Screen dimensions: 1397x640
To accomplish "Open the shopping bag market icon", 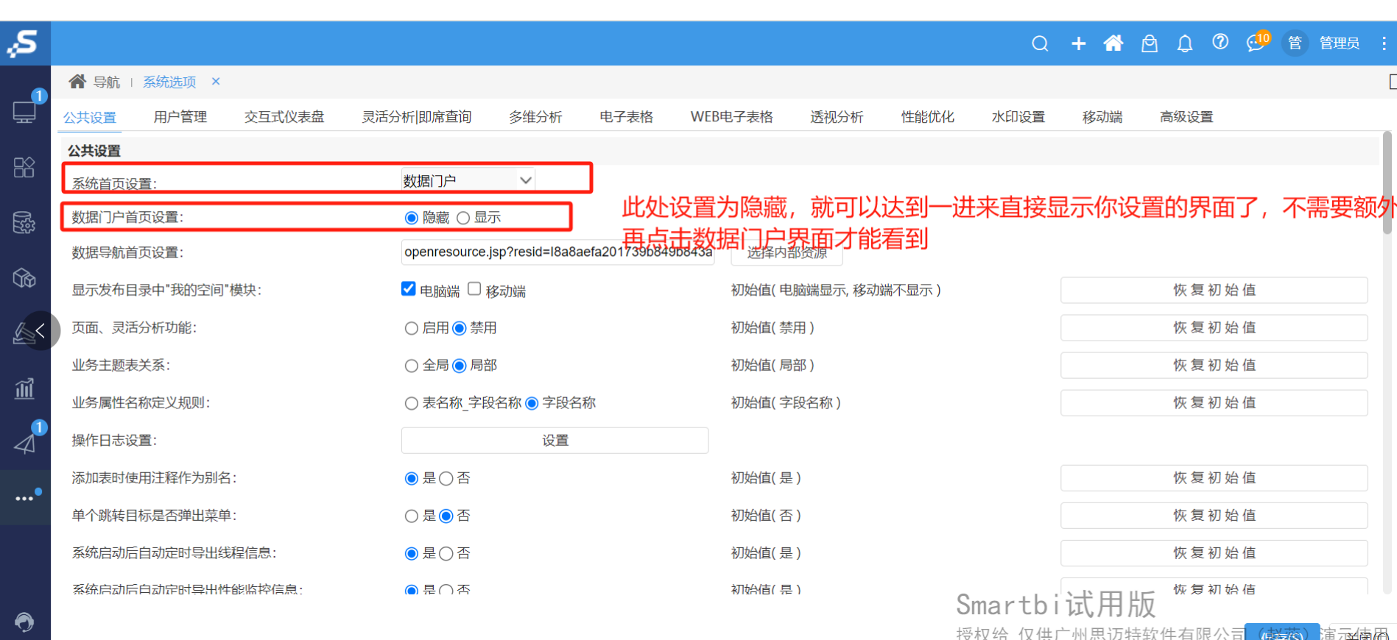I will pyautogui.click(x=1150, y=43).
